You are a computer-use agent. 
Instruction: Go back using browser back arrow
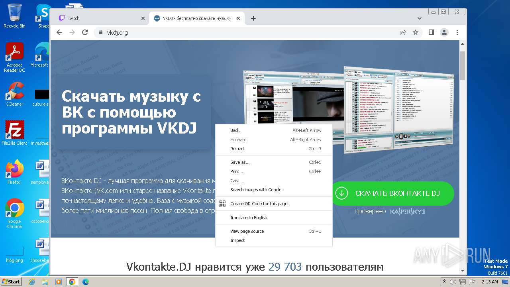[59, 32]
